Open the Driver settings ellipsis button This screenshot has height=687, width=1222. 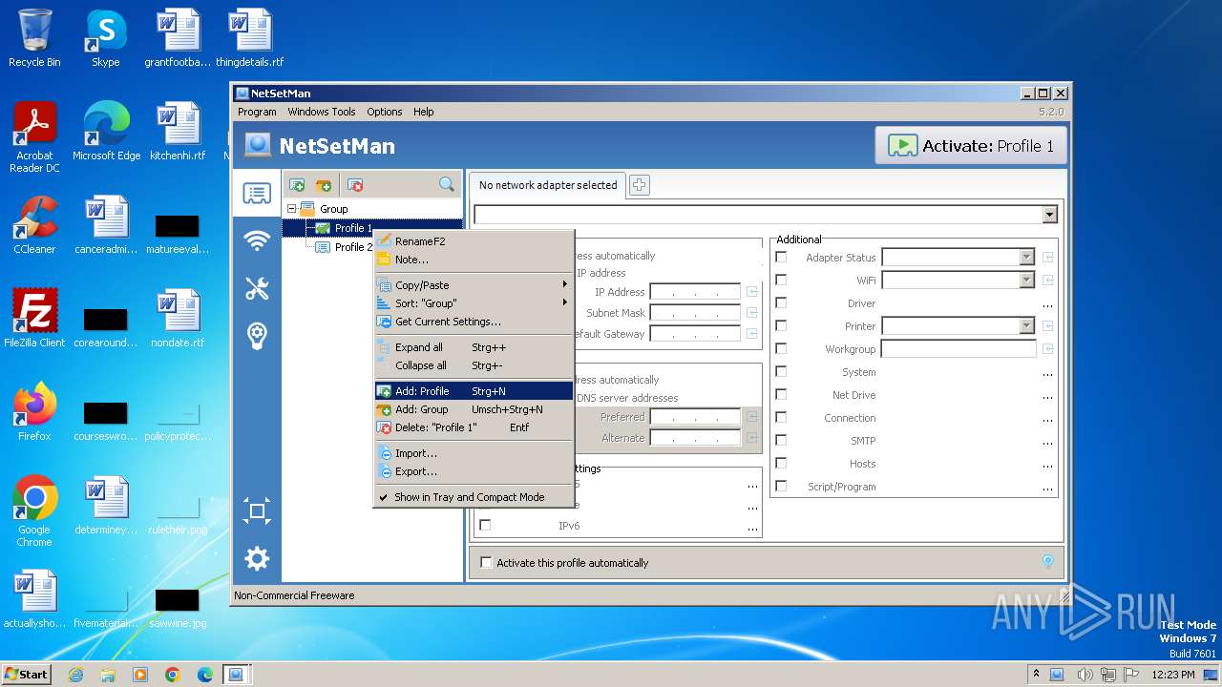point(1047,303)
